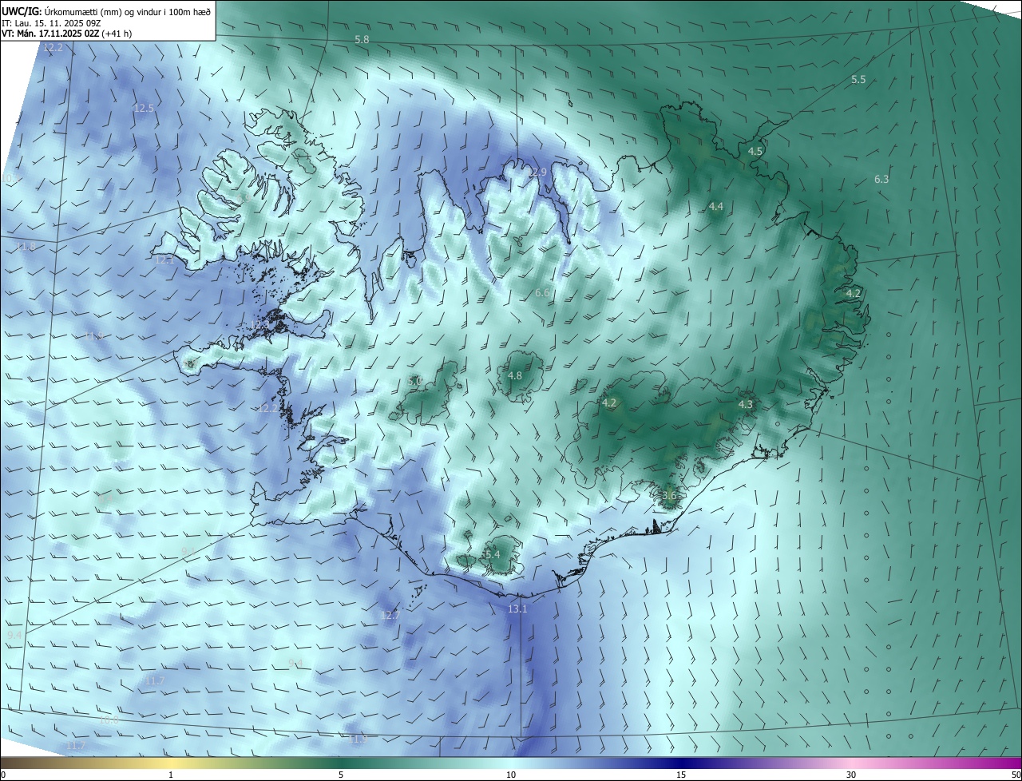Click the 'VT: Mán. 17.11.2025 02Z' valid time
The height and width of the screenshot is (781, 1022).
pyautogui.click(x=50, y=34)
